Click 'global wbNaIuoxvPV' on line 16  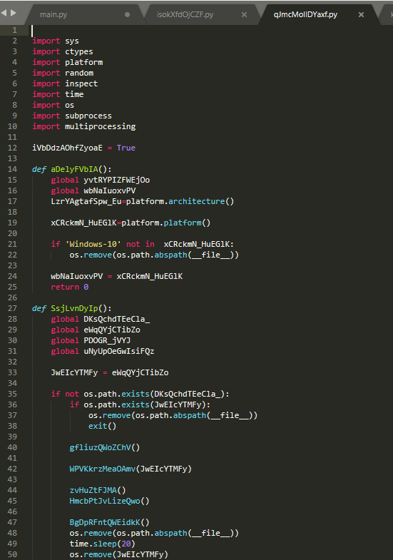(x=93, y=190)
